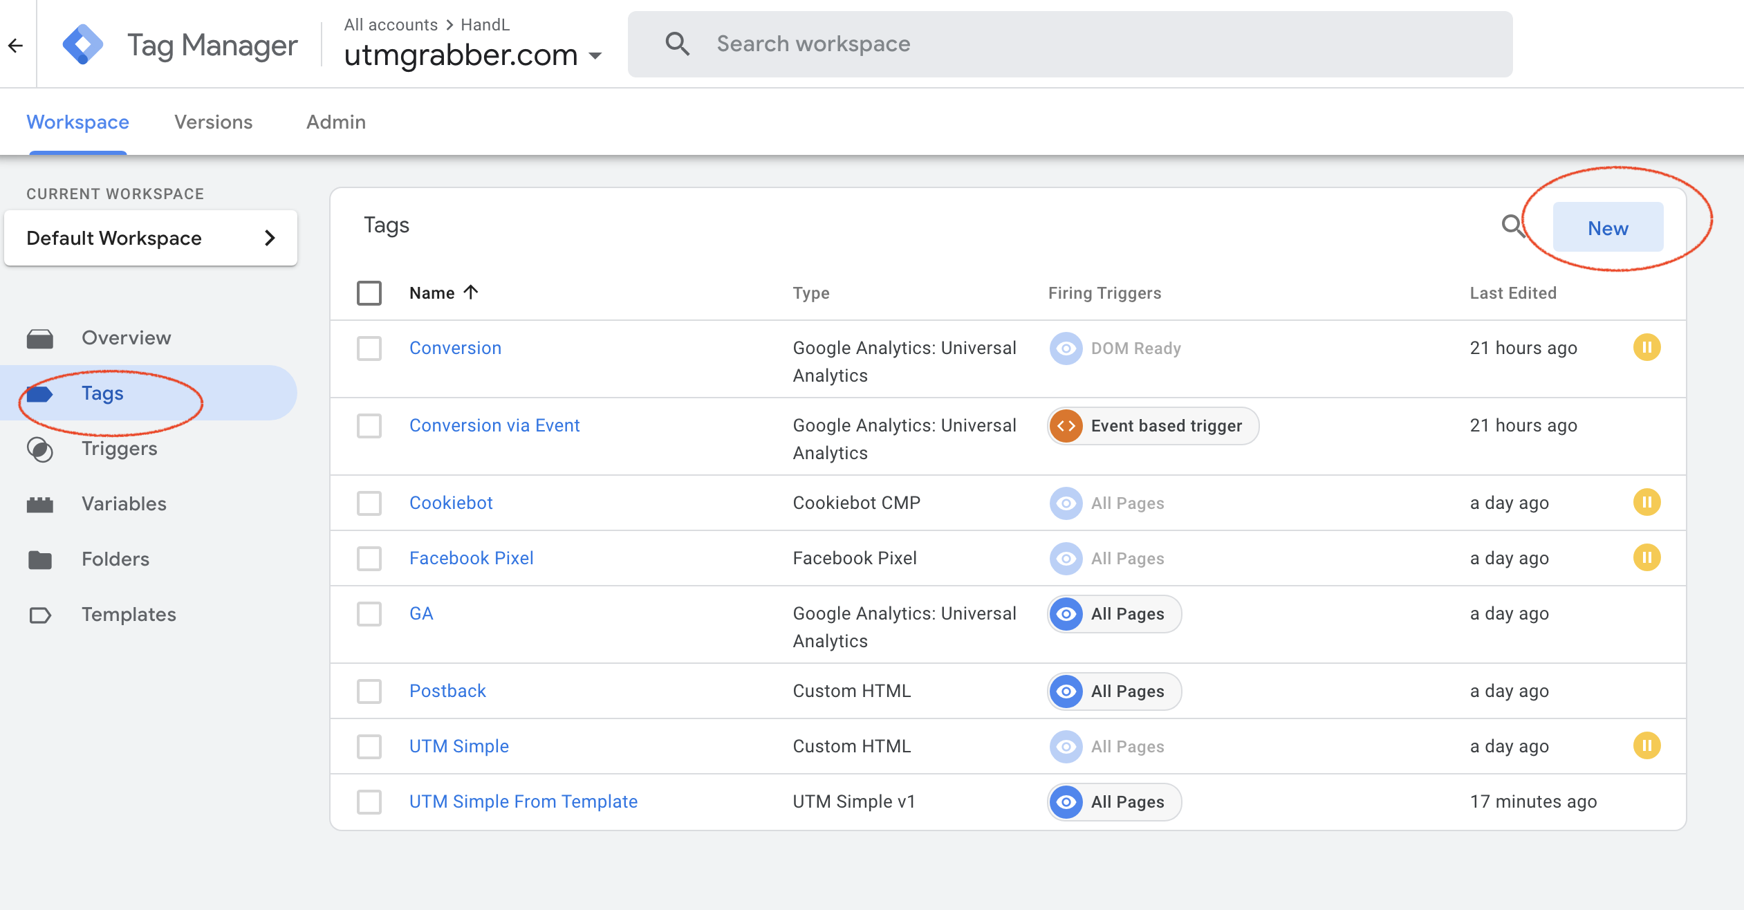Switch to the Versions tab
1744x910 pixels.
213,122
